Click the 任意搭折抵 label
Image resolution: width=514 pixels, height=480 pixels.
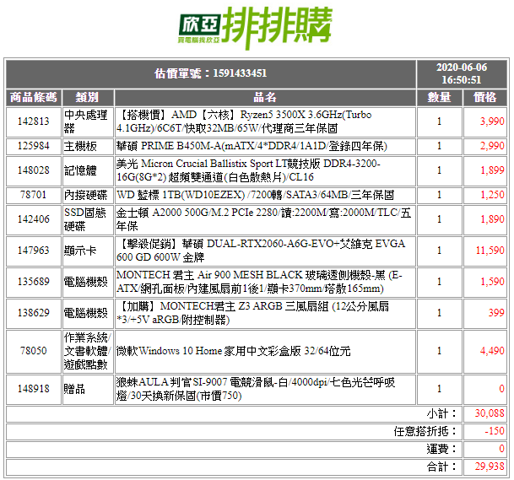425,432
